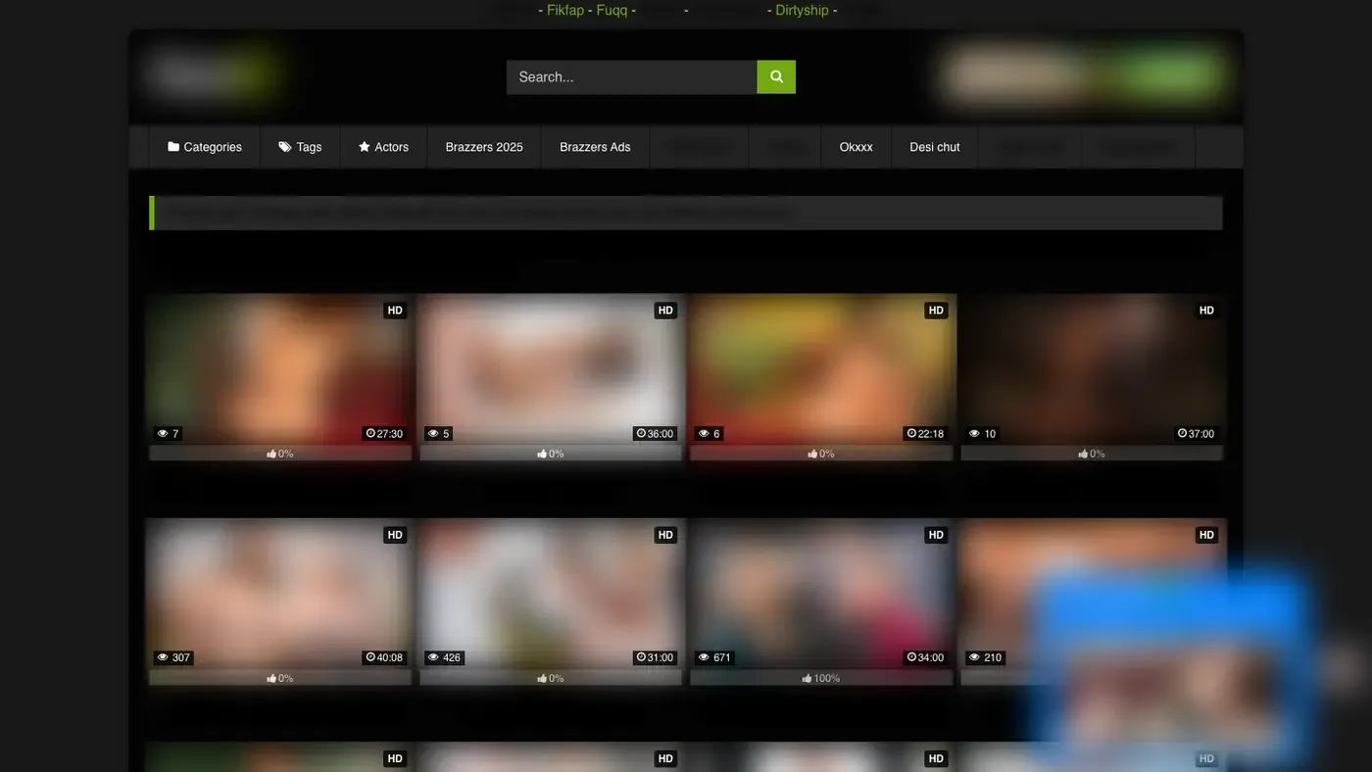Click the 0% rating bar under 31:00 video

(550, 678)
